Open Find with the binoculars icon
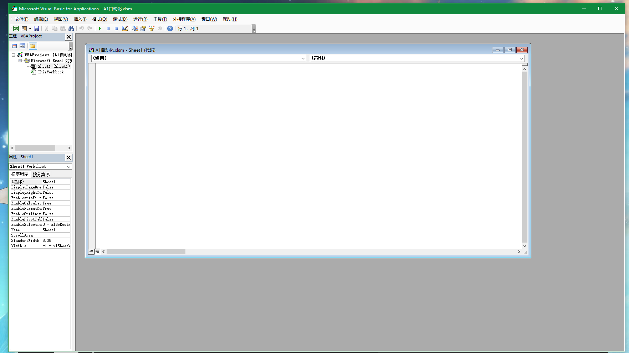 coord(71,28)
